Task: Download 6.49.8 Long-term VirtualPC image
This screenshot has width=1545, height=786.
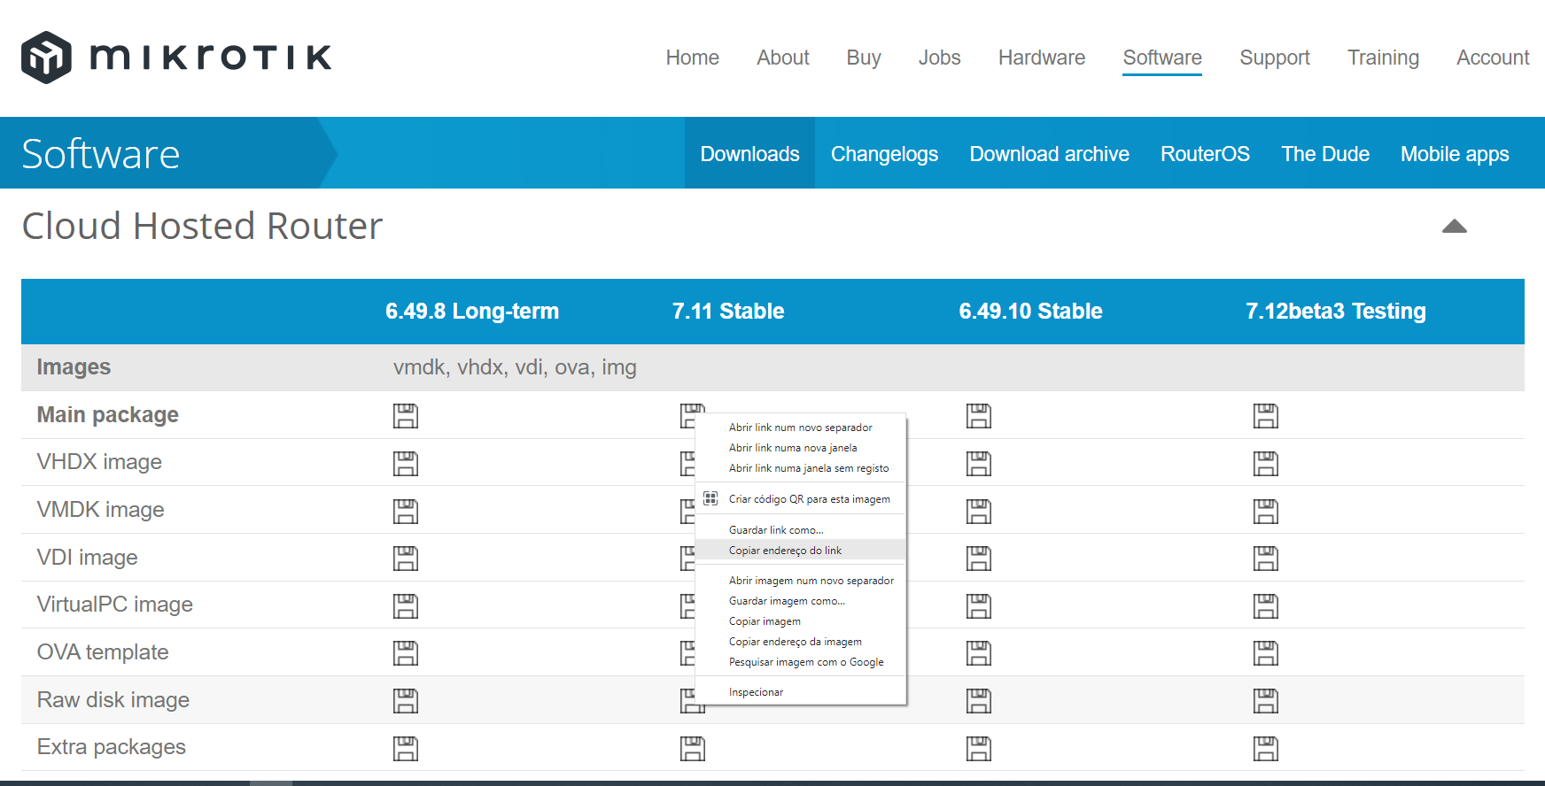Action: coord(406,606)
